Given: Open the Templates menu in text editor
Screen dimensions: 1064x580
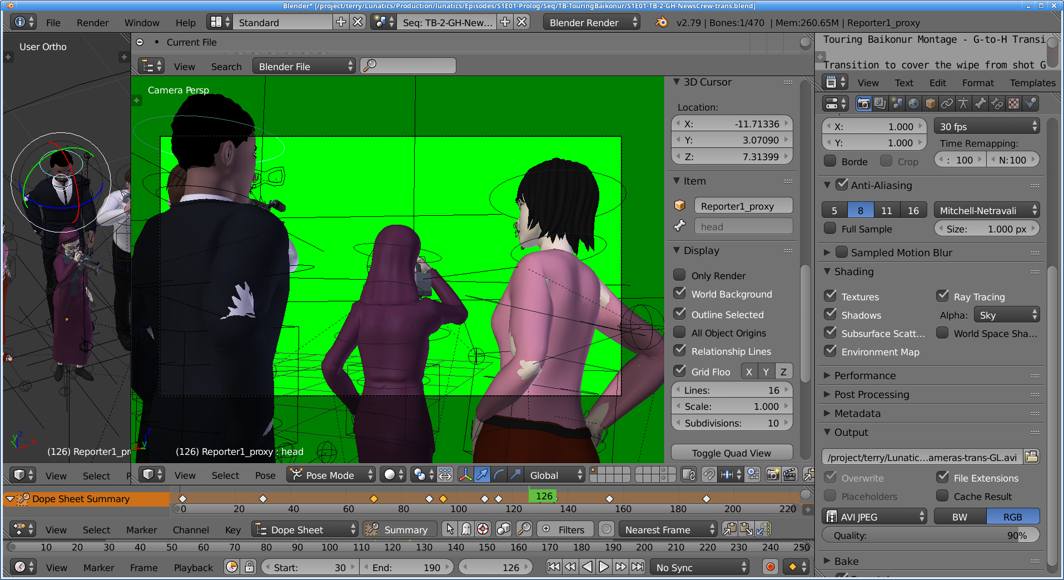Looking at the screenshot, I should tap(1032, 83).
